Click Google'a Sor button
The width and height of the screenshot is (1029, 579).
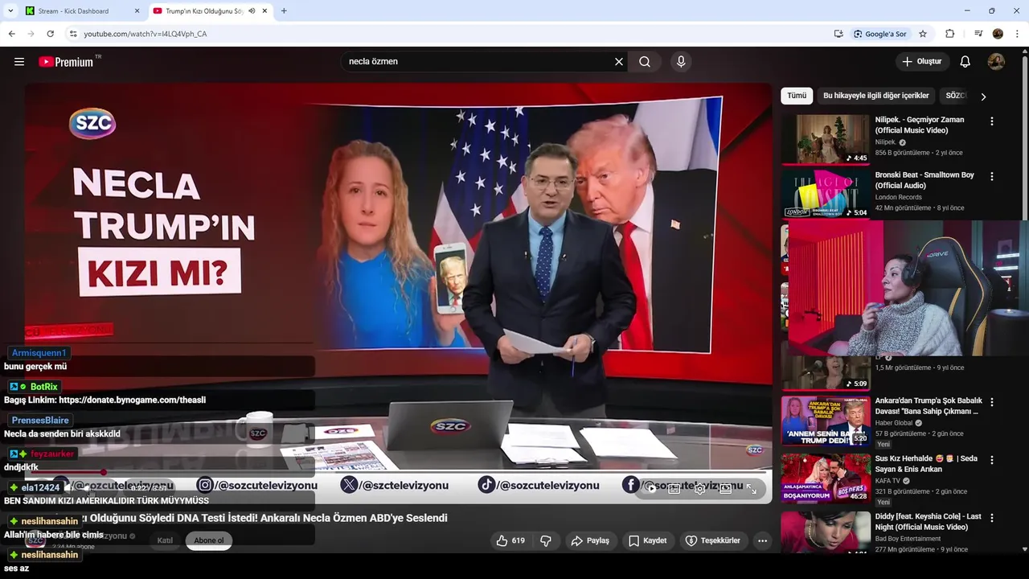879,34
